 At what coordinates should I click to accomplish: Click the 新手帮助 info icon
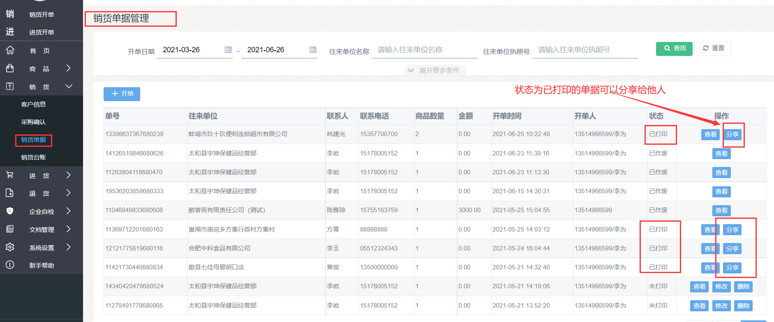[x=10, y=265]
